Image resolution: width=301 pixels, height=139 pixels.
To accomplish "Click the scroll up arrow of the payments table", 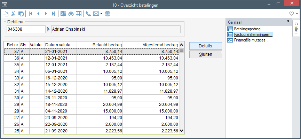I will click(182, 45).
